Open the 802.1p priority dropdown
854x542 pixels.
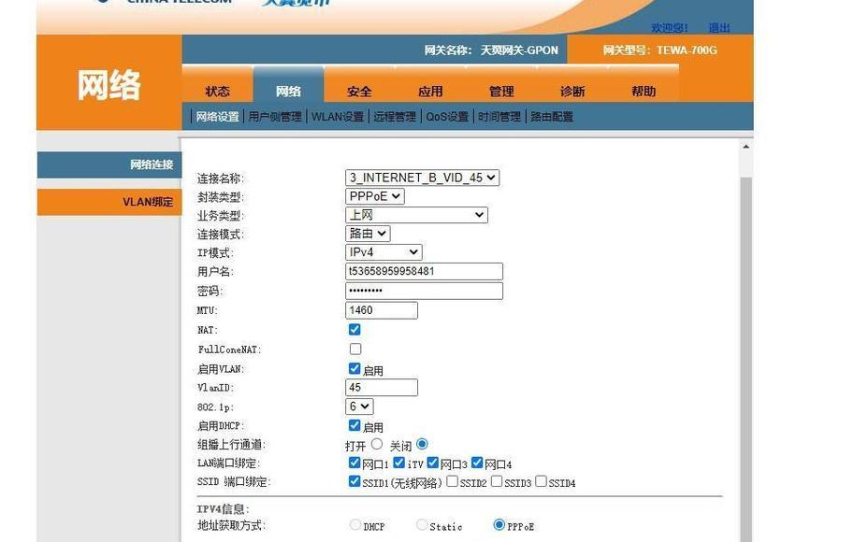coord(359,406)
